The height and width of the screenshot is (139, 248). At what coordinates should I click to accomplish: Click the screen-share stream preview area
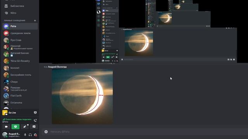pos(143,32)
